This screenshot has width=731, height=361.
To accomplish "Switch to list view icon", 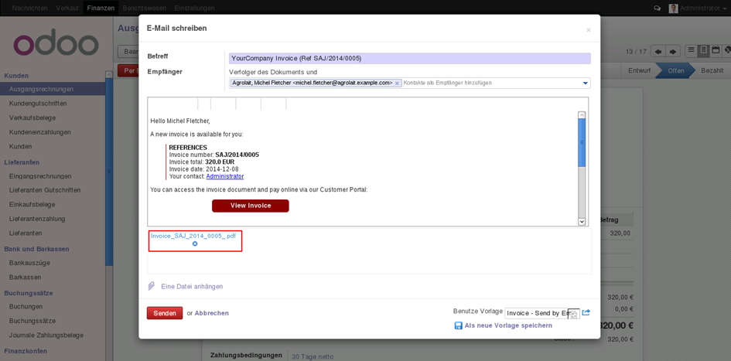I will point(692,50).
